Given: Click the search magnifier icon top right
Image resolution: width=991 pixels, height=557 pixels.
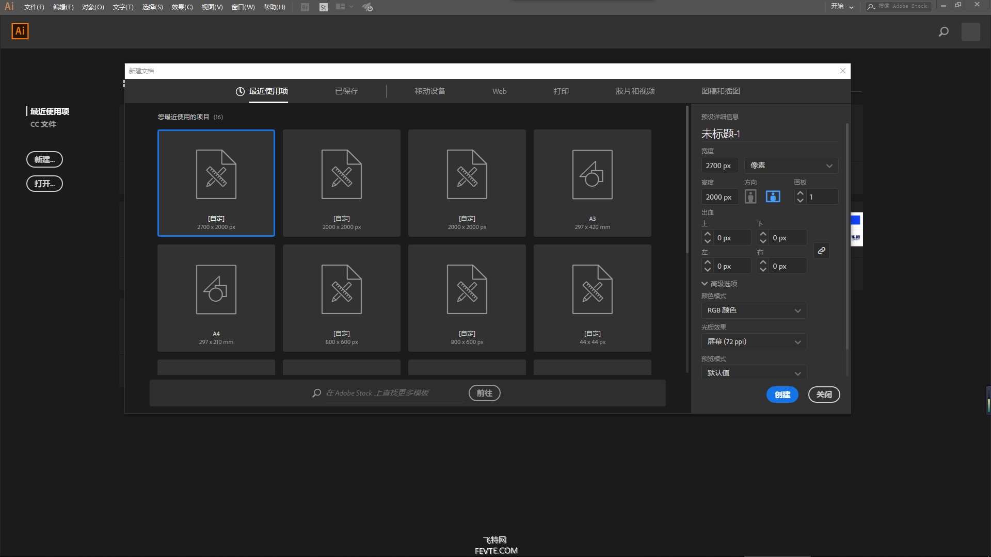Looking at the screenshot, I should pos(944,32).
